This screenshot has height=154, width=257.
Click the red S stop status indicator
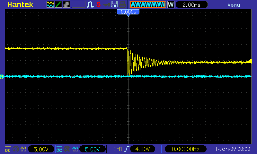pyautogui.click(x=98, y=4)
